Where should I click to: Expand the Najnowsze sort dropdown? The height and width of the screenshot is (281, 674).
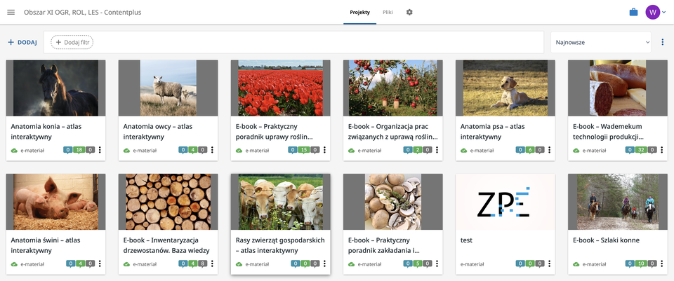pos(601,42)
